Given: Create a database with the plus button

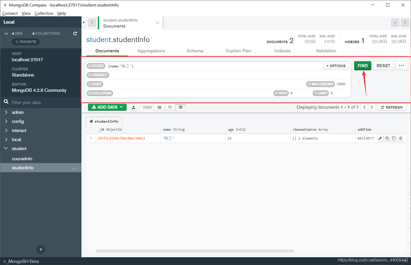Looking at the screenshot, I should [x=41, y=249].
